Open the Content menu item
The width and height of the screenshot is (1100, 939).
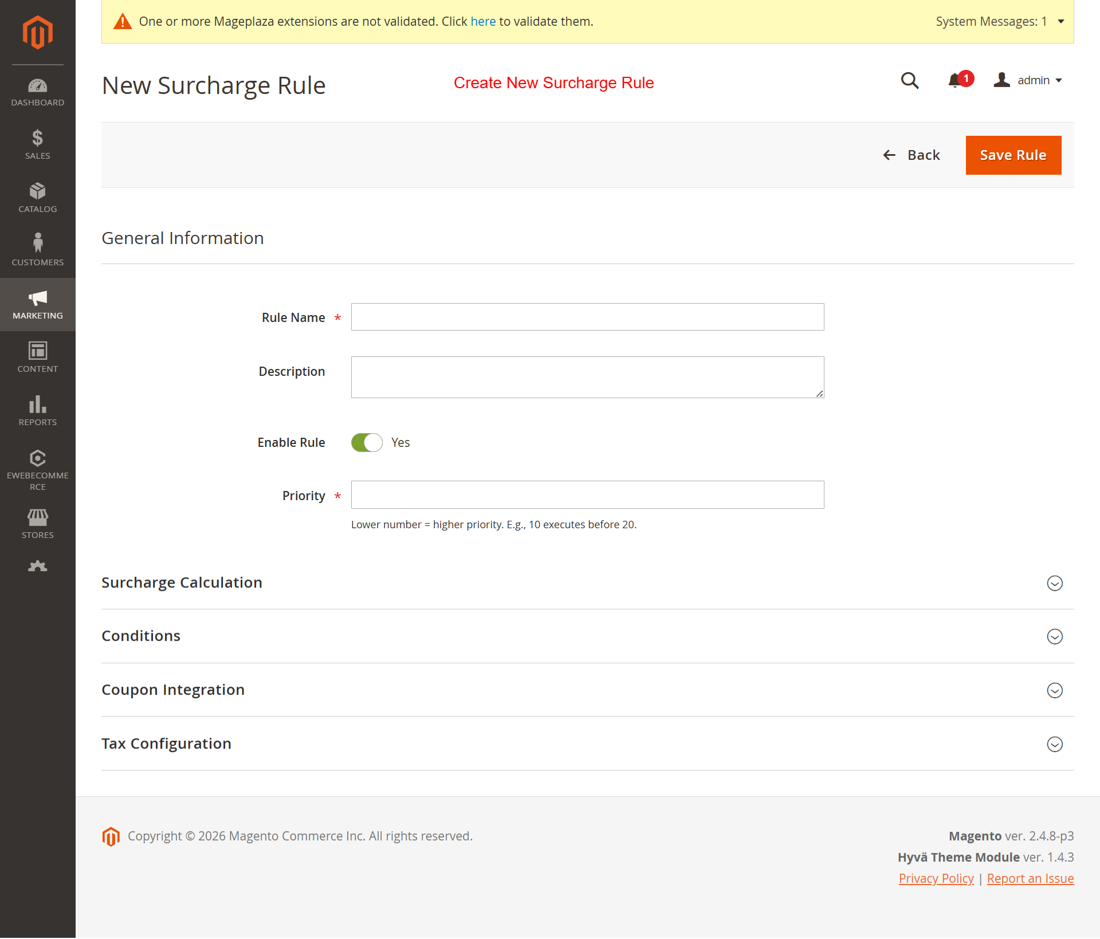[37, 357]
